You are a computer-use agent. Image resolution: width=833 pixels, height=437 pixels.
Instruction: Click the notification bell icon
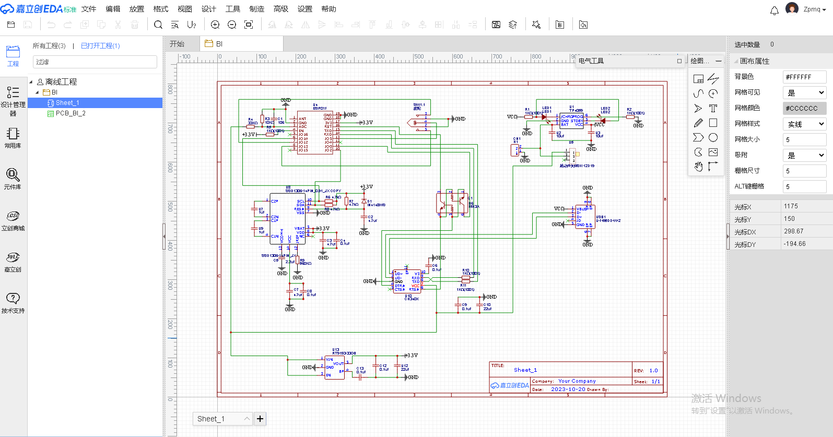pos(774,10)
